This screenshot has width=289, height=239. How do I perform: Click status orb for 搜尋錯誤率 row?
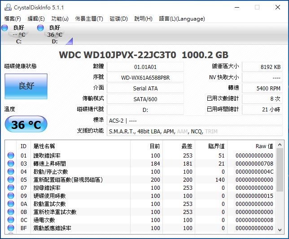click(x=11, y=188)
